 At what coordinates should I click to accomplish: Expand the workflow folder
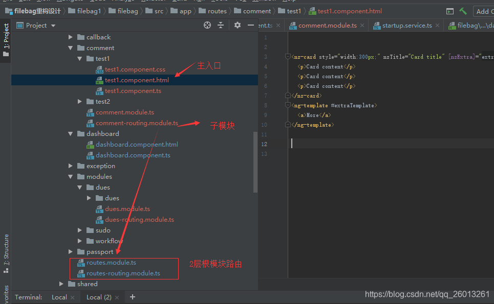pos(80,241)
